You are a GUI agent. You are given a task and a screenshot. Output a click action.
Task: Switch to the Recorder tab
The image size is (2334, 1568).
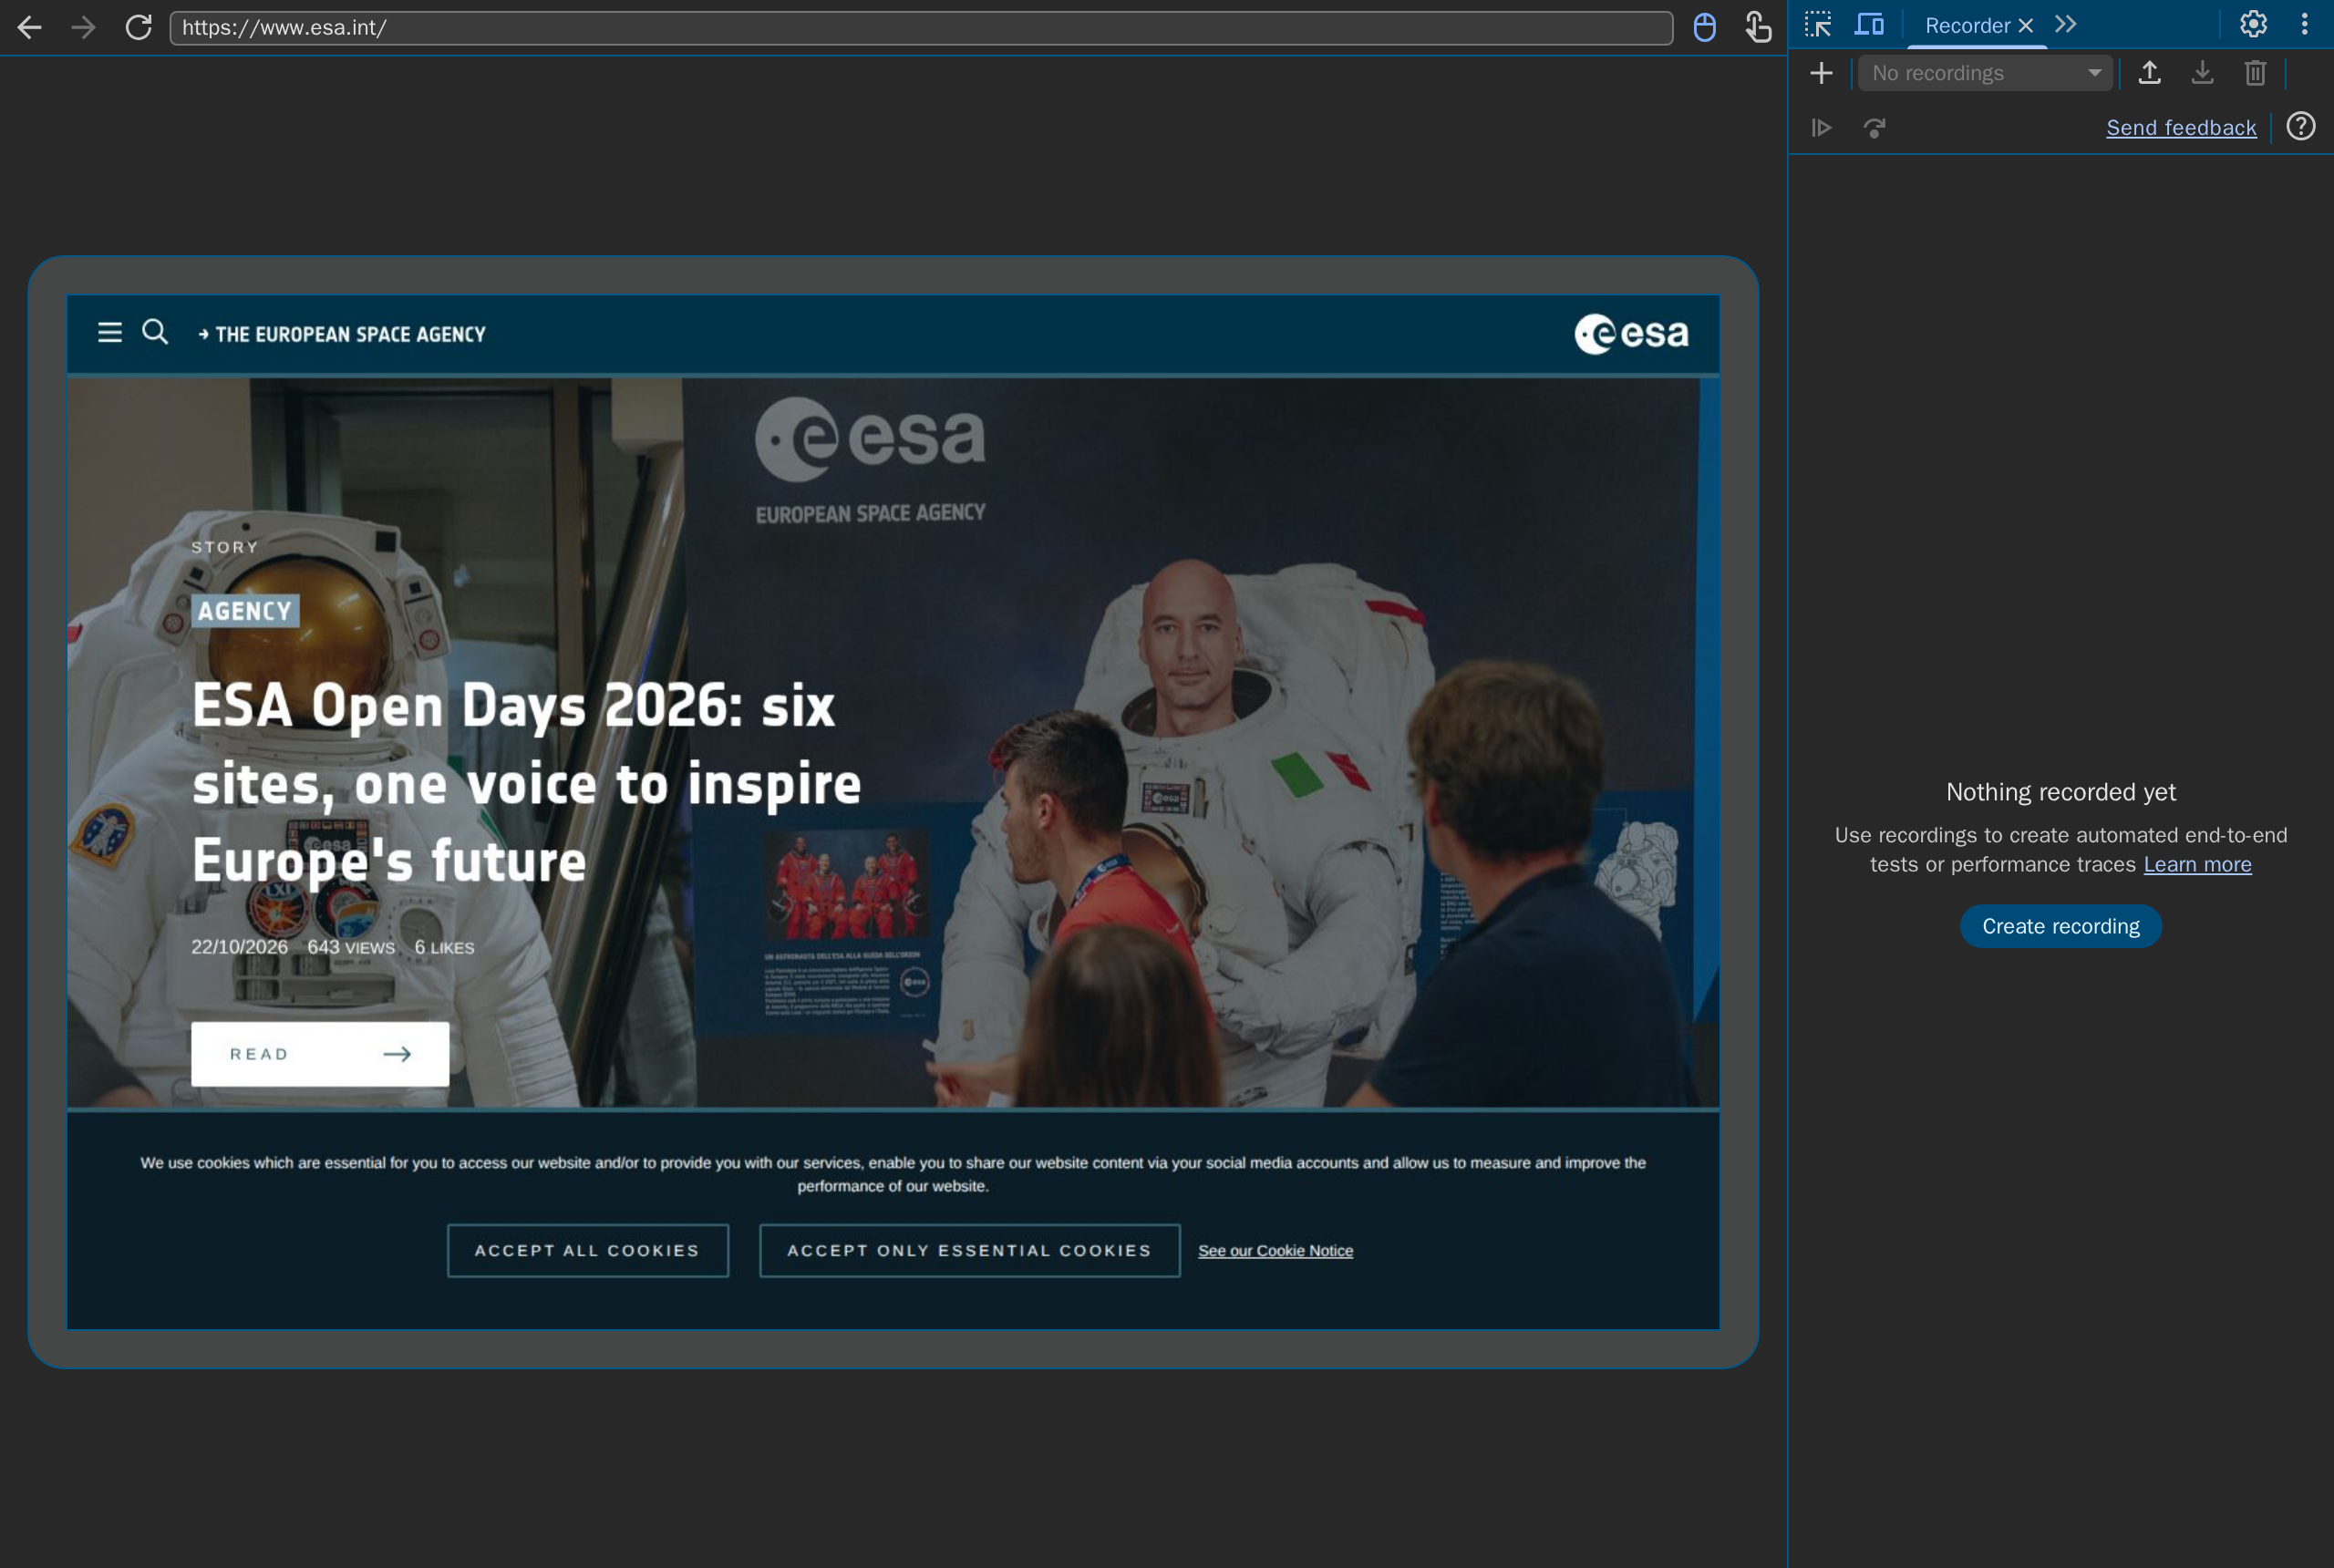point(1966,26)
